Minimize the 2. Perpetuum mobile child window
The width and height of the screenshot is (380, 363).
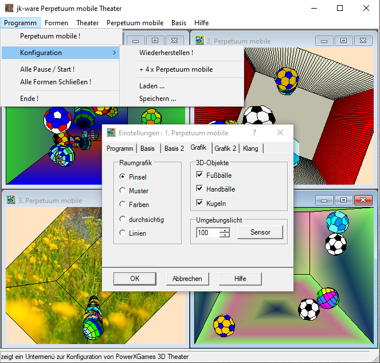(324, 41)
